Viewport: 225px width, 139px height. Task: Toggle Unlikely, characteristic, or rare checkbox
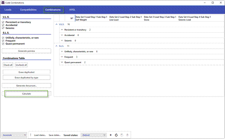[3, 38]
